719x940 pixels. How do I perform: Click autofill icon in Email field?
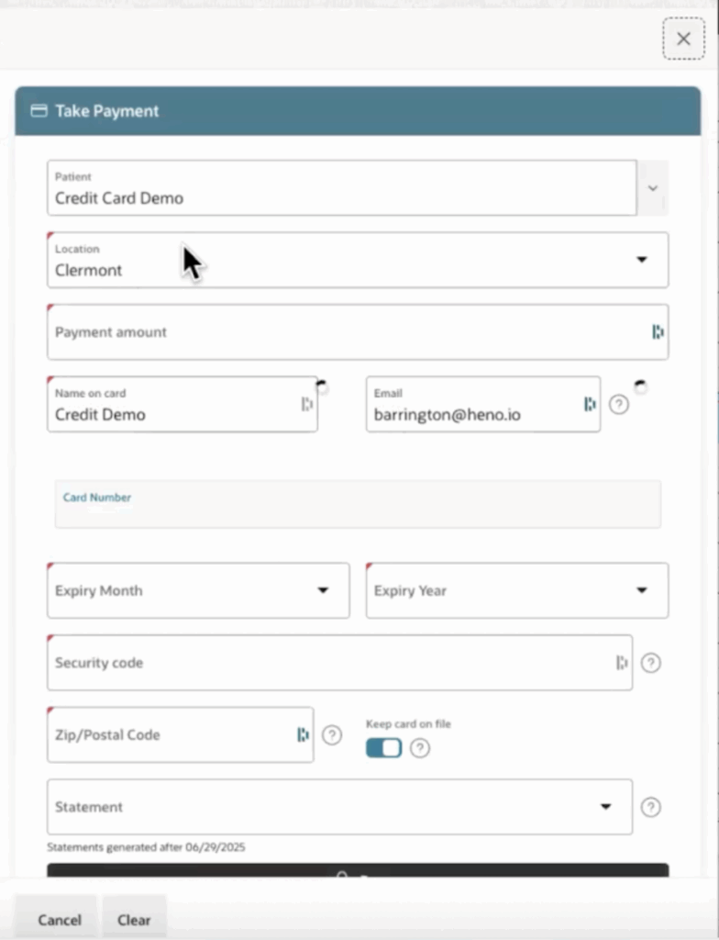click(591, 405)
